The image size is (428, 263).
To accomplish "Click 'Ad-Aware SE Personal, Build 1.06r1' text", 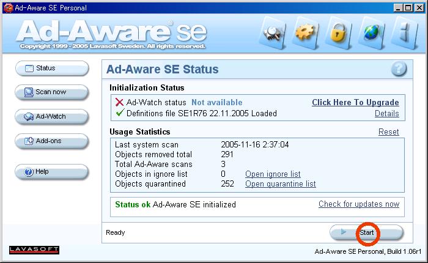I will (x=367, y=251).
